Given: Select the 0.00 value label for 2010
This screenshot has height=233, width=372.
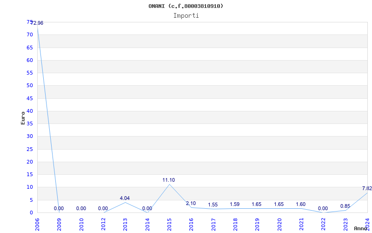Looking at the screenshot, I should pyautogui.click(x=81, y=208).
